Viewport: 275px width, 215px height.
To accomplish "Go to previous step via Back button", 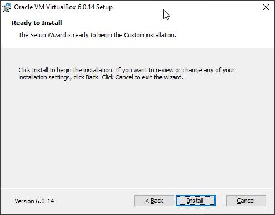I will (154, 201).
